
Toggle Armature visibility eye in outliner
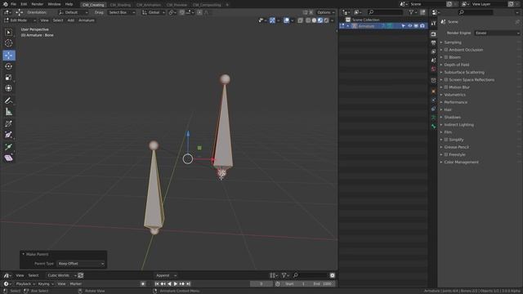point(410,26)
